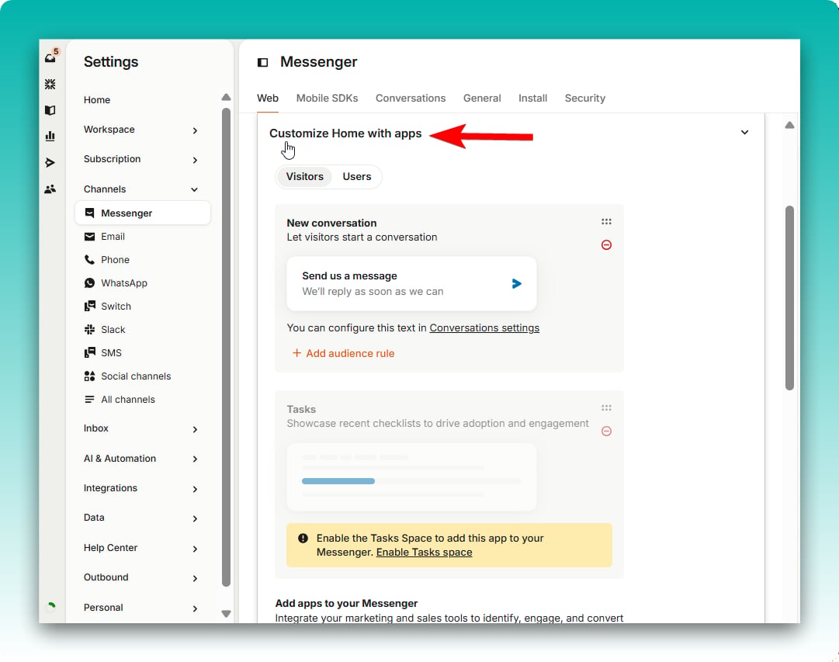Click the sidebar scroll-up arrow
The image size is (839, 662).
226,98
